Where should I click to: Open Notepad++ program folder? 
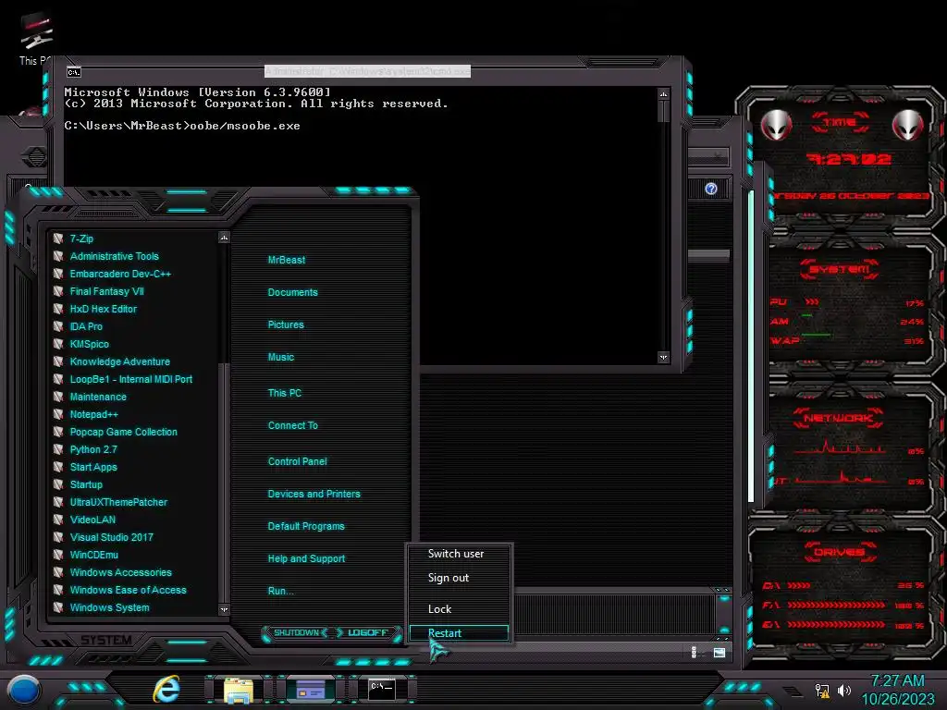click(x=93, y=414)
